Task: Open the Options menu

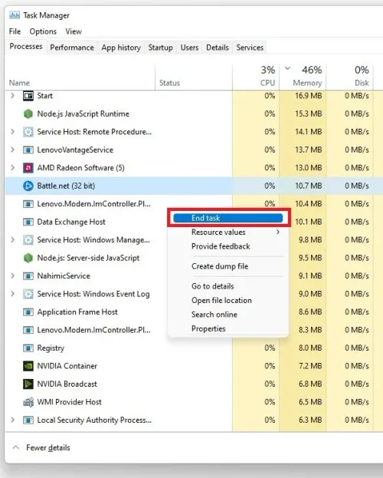Action: (x=43, y=31)
